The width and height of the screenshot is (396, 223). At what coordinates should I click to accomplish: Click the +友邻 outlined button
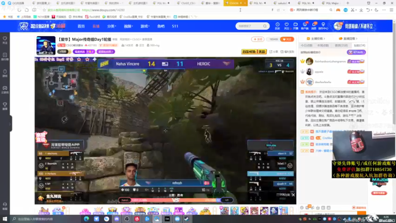point(257,39)
